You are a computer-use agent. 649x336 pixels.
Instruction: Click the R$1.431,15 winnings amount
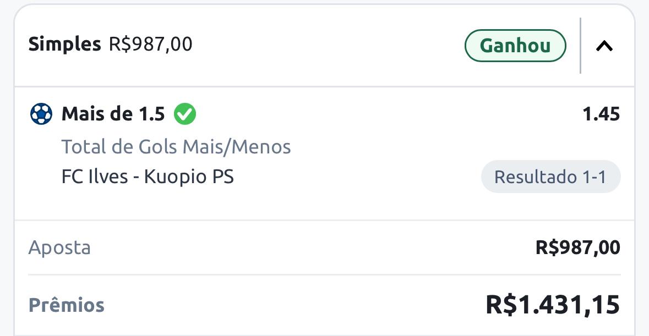(x=553, y=305)
